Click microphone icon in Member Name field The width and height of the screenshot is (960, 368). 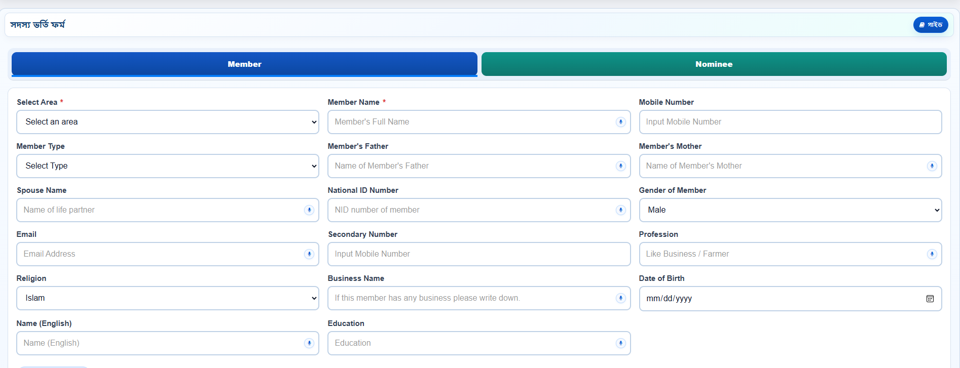(x=620, y=122)
